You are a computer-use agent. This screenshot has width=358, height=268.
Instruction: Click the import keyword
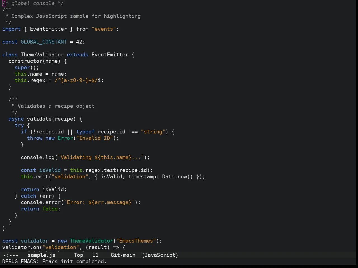11,29
